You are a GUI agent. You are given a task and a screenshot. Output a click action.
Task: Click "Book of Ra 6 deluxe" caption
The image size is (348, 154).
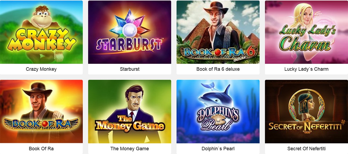pyautogui.click(x=218, y=69)
